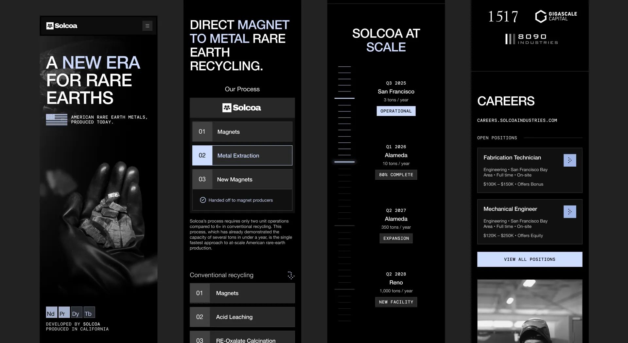The height and width of the screenshot is (343, 628).
Task: Click the Reno location text
Action: pos(396,283)
